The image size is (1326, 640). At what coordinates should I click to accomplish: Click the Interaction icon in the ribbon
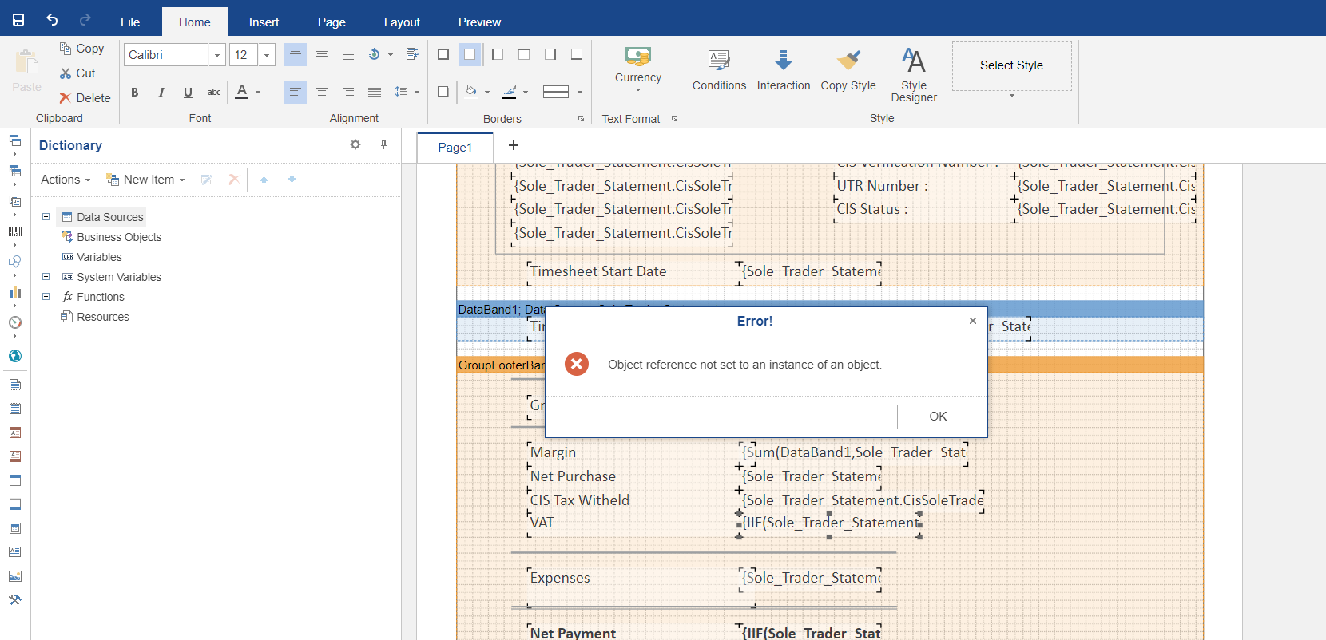(x=784, y=60)
